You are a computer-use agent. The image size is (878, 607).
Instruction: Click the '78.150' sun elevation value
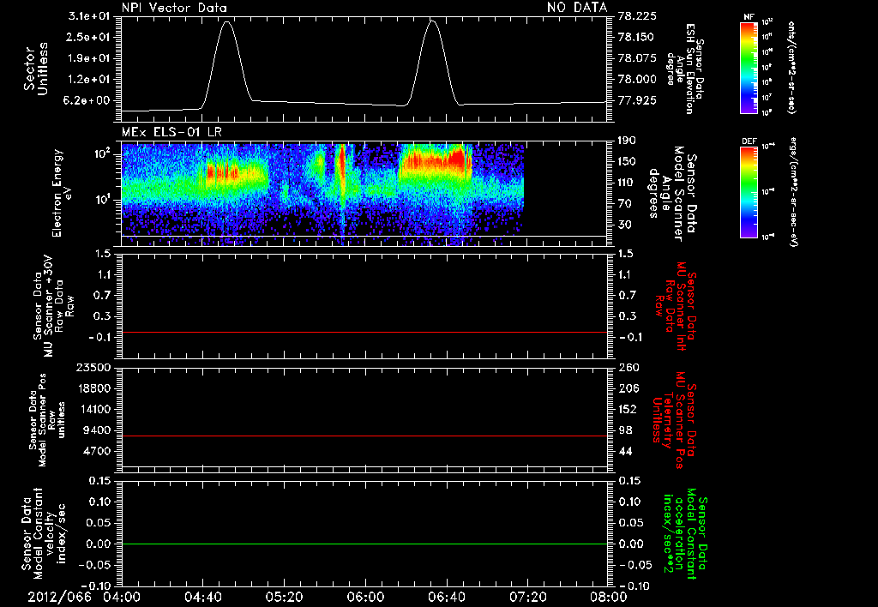pos(637,37)
